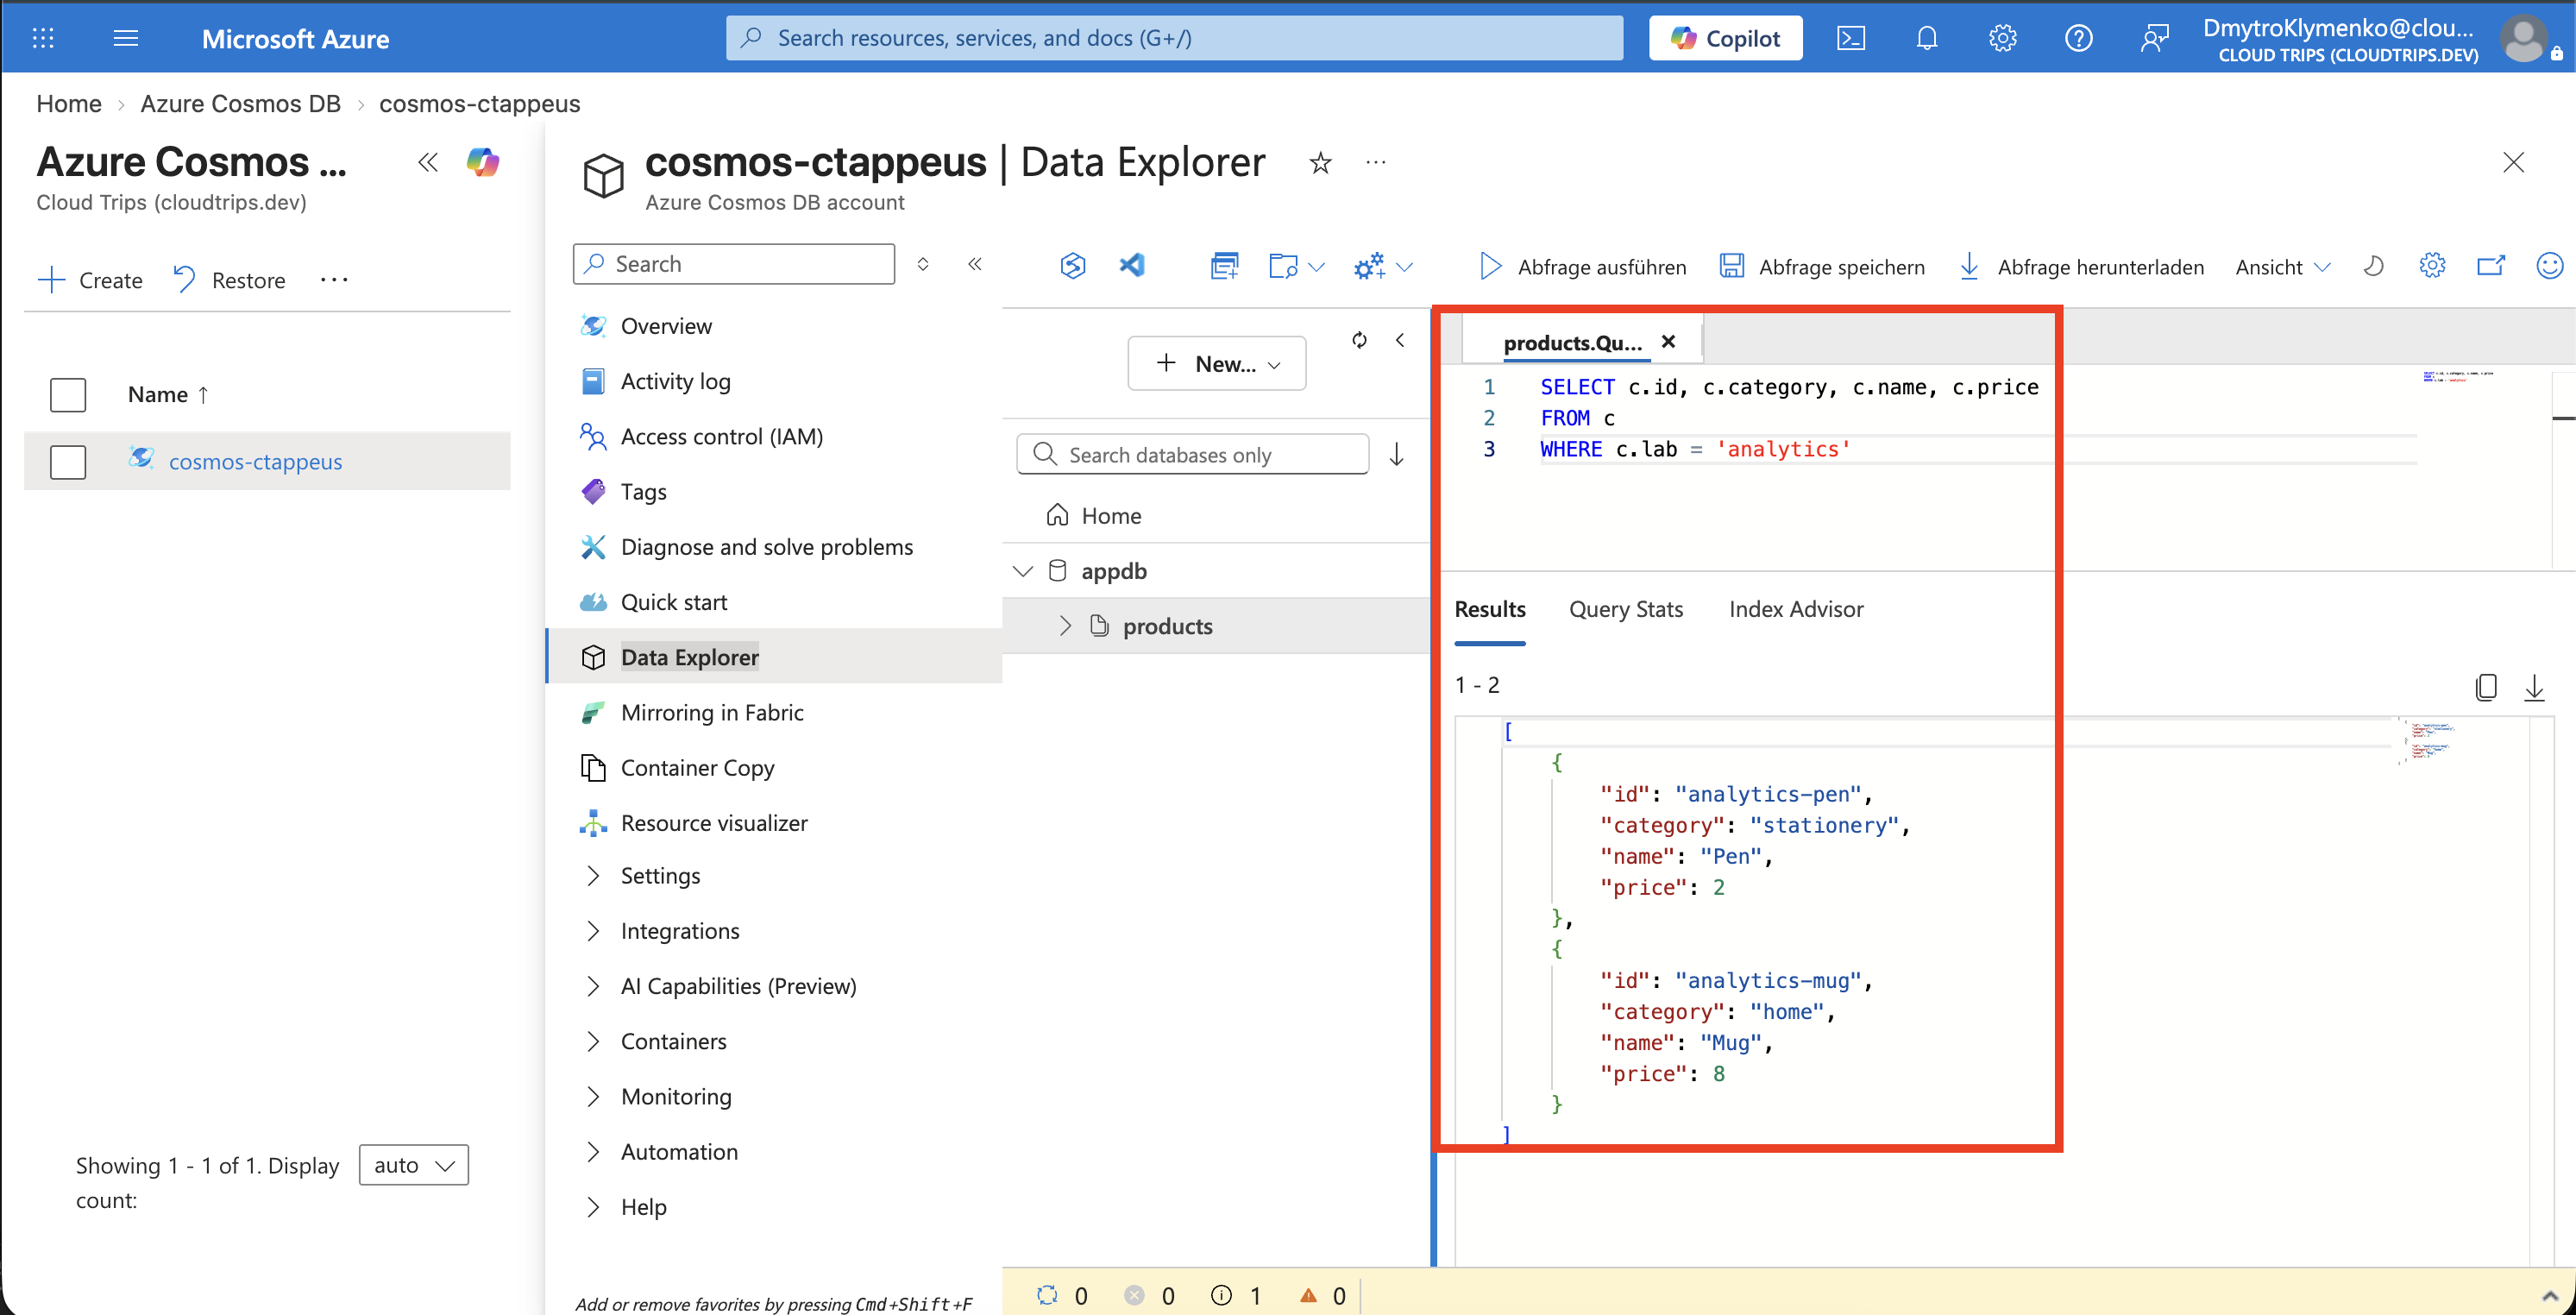Image resolution: width=2576 pixels, height=1315 pixels.
Task: Open Access control (IAM)
Action: coord(721,436)
